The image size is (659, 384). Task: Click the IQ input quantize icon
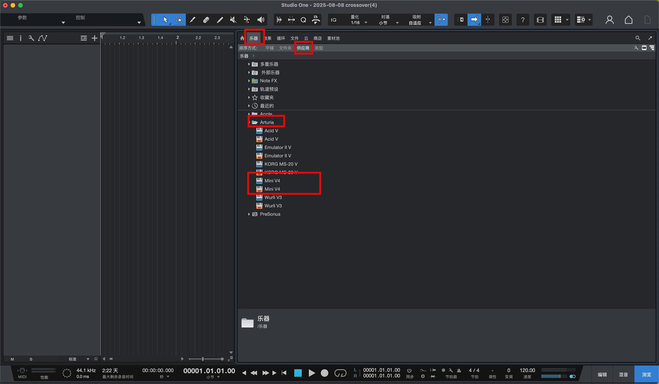pyautogui.click(x=334, y=20)
